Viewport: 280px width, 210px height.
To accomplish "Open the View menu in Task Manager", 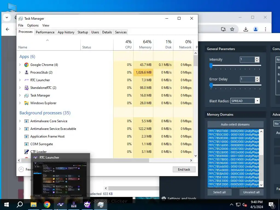I will (46, 25).
